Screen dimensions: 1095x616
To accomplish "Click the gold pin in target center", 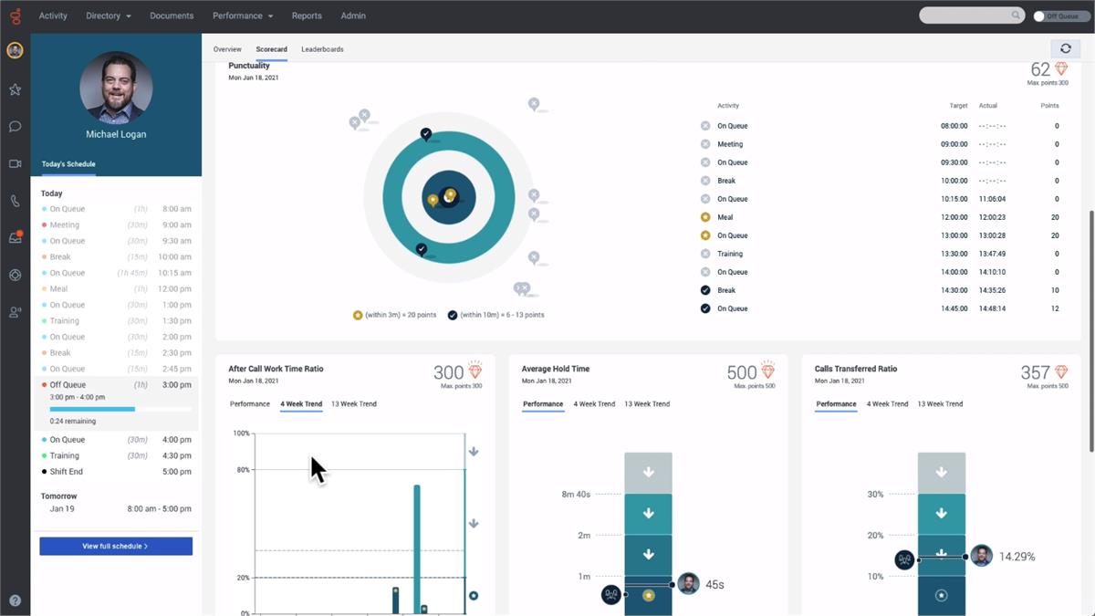I will 450,195.
